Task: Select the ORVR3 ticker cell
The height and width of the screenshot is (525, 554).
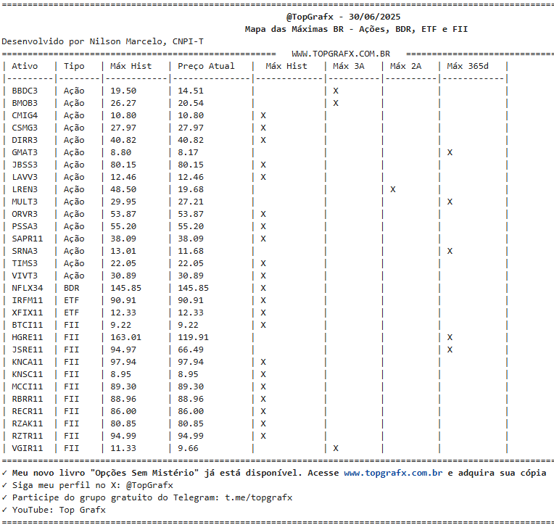Action: (25, 214)
